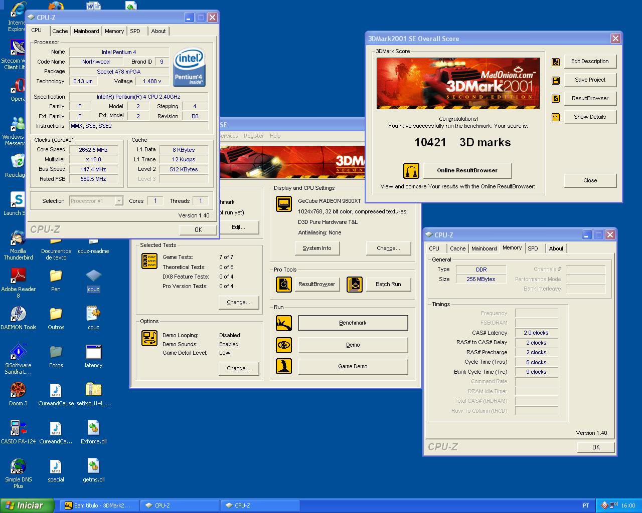Click Close in the 3DMark score dialog

pyautogui.click(x=590, y=181)
